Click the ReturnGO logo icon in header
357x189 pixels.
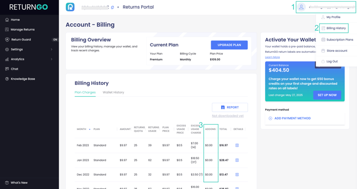point(70,7)
